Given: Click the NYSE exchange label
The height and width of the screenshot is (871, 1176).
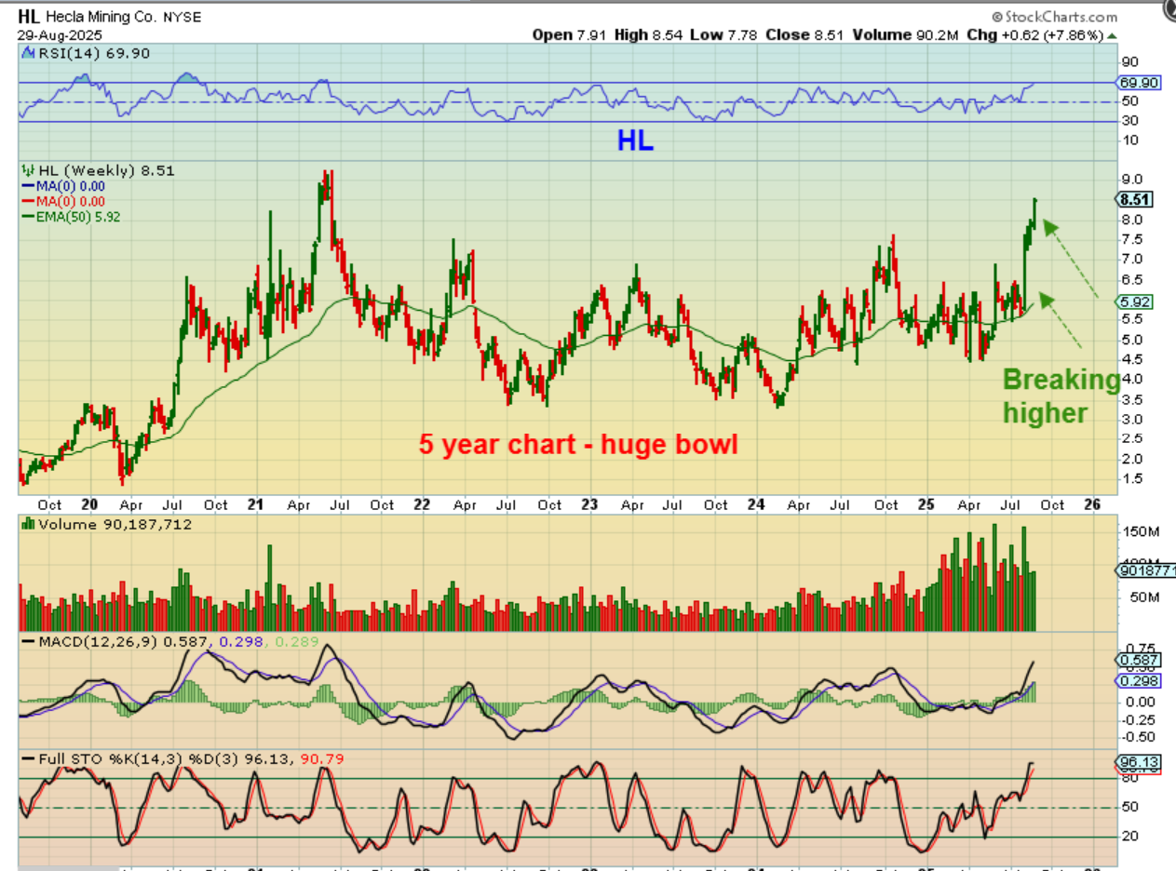Looking at the screenshot, I should click(x=182, y=18).
